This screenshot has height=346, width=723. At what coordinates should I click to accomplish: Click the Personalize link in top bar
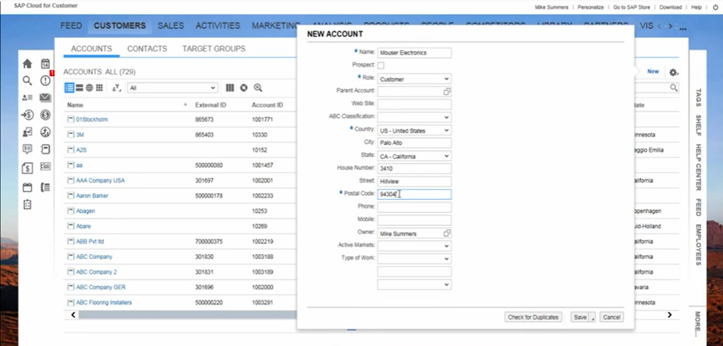pyautogui.click(x=591, y=7)
